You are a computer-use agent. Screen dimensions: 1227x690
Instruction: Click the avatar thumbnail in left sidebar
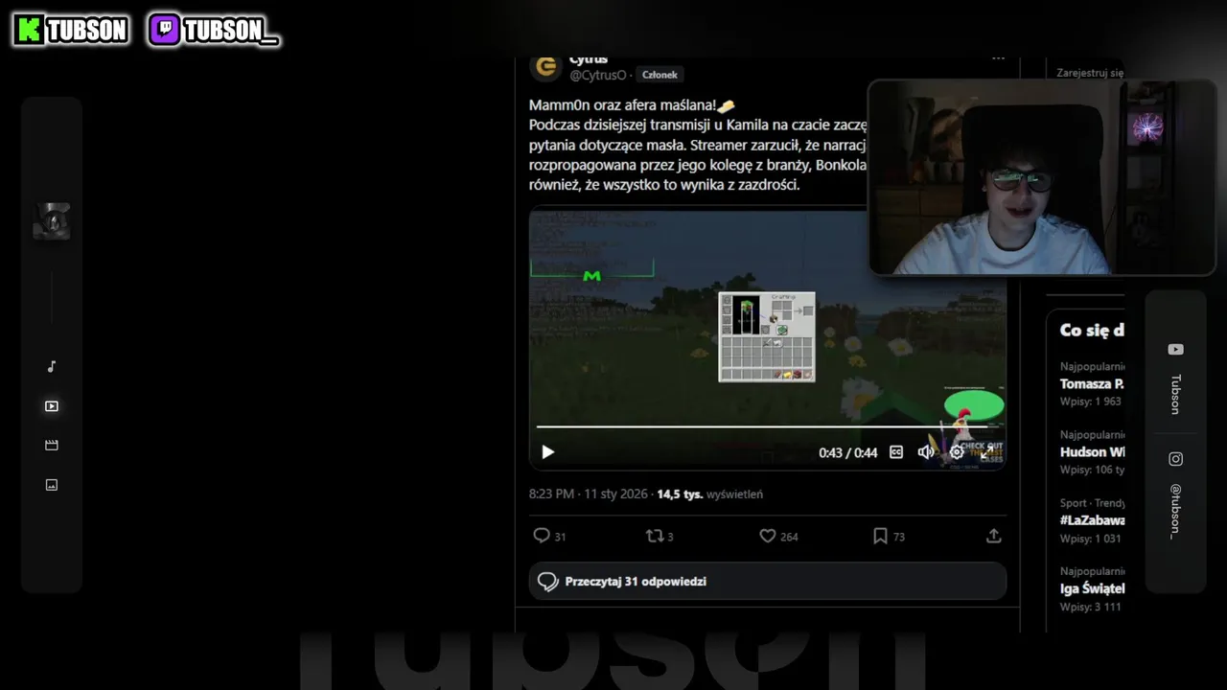coord(52,221)
